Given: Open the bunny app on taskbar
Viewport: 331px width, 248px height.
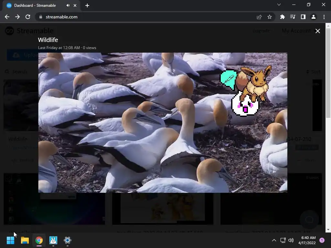Looking at the screenshot, I should coord(53,240).
